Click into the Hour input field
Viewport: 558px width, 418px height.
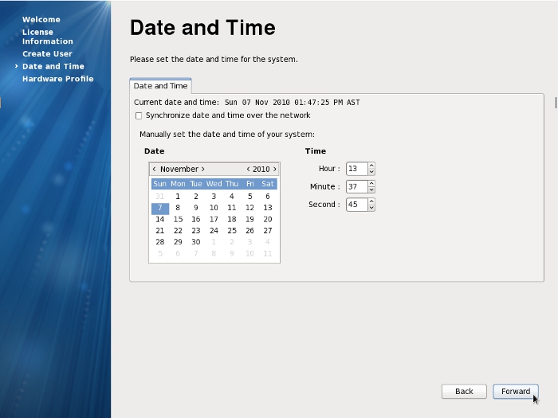pyautogui.click(x=356, y=169)
